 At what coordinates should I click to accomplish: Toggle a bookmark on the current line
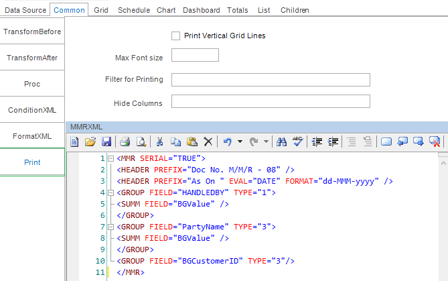coord(386,142)
